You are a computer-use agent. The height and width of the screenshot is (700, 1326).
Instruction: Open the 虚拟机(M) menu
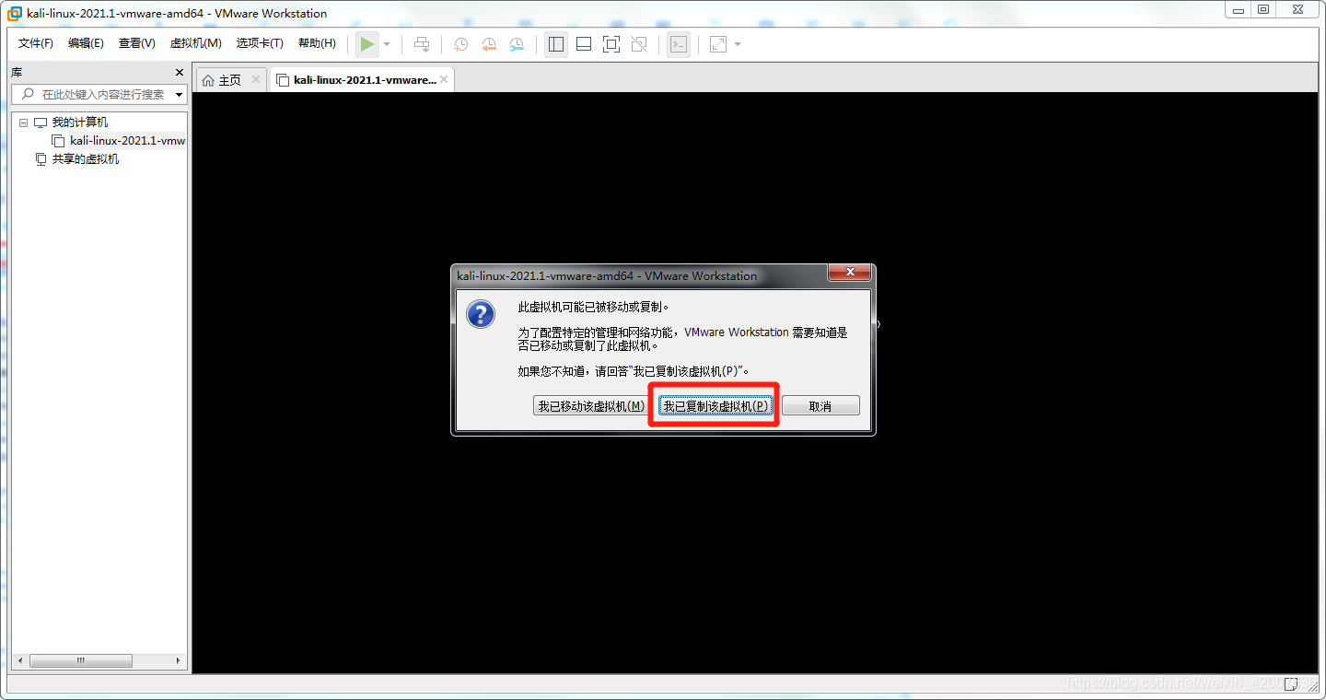(x=195, y=43)
